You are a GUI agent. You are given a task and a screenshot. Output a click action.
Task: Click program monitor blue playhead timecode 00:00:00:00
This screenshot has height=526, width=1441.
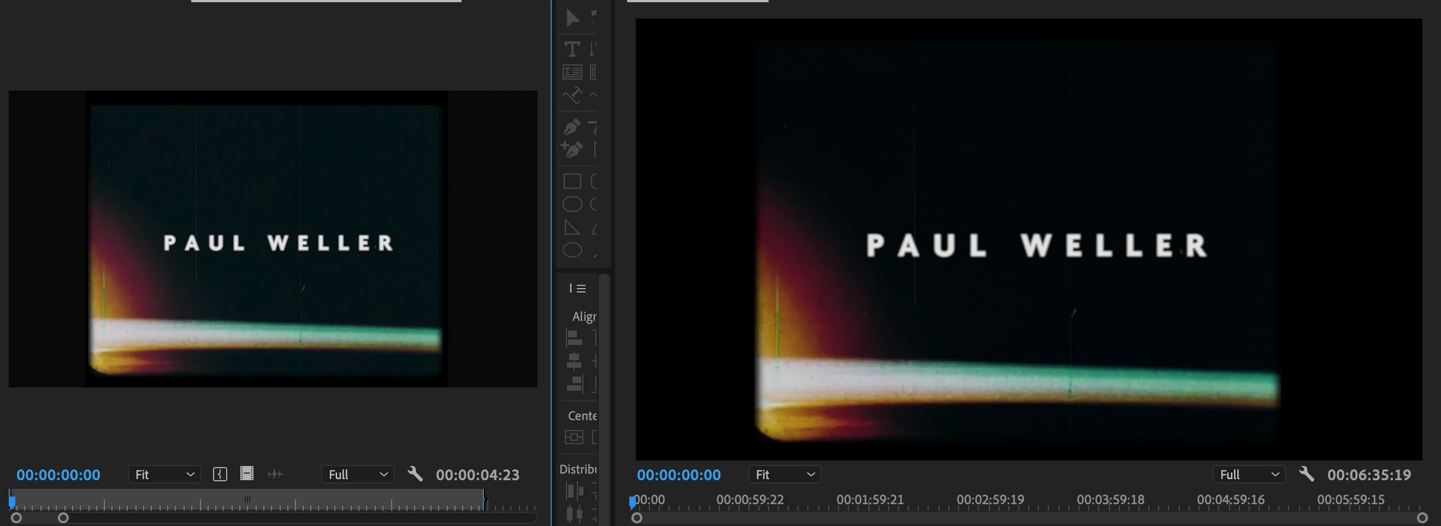click(x=678, y=475)
